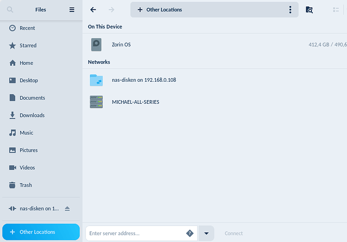Open the hamburger main menu
The image size is (347, 242).
pos(72,10)
